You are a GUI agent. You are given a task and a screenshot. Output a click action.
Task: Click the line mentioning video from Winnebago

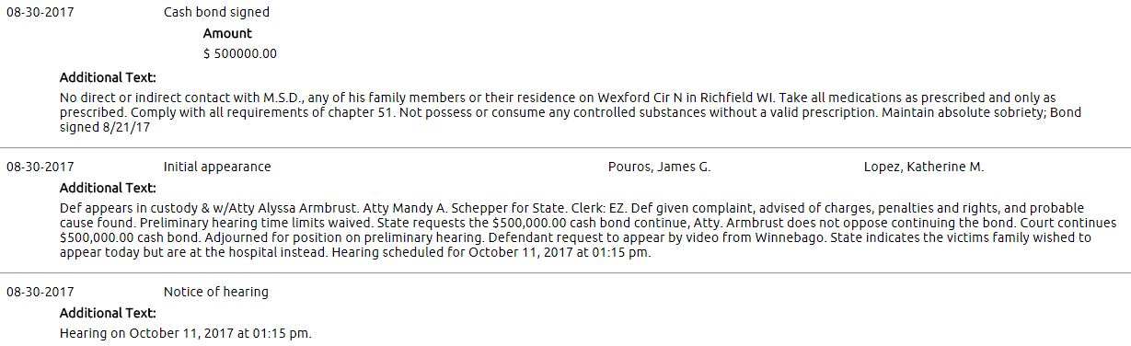click(575, 238)
